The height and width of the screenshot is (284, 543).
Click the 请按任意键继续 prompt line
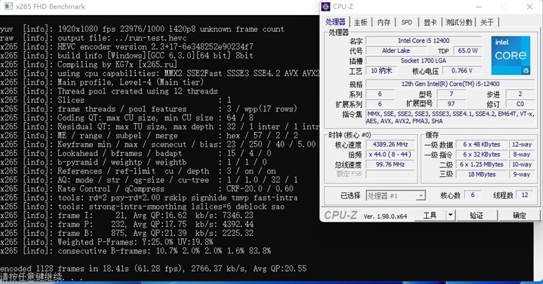[x=41, y=277]
